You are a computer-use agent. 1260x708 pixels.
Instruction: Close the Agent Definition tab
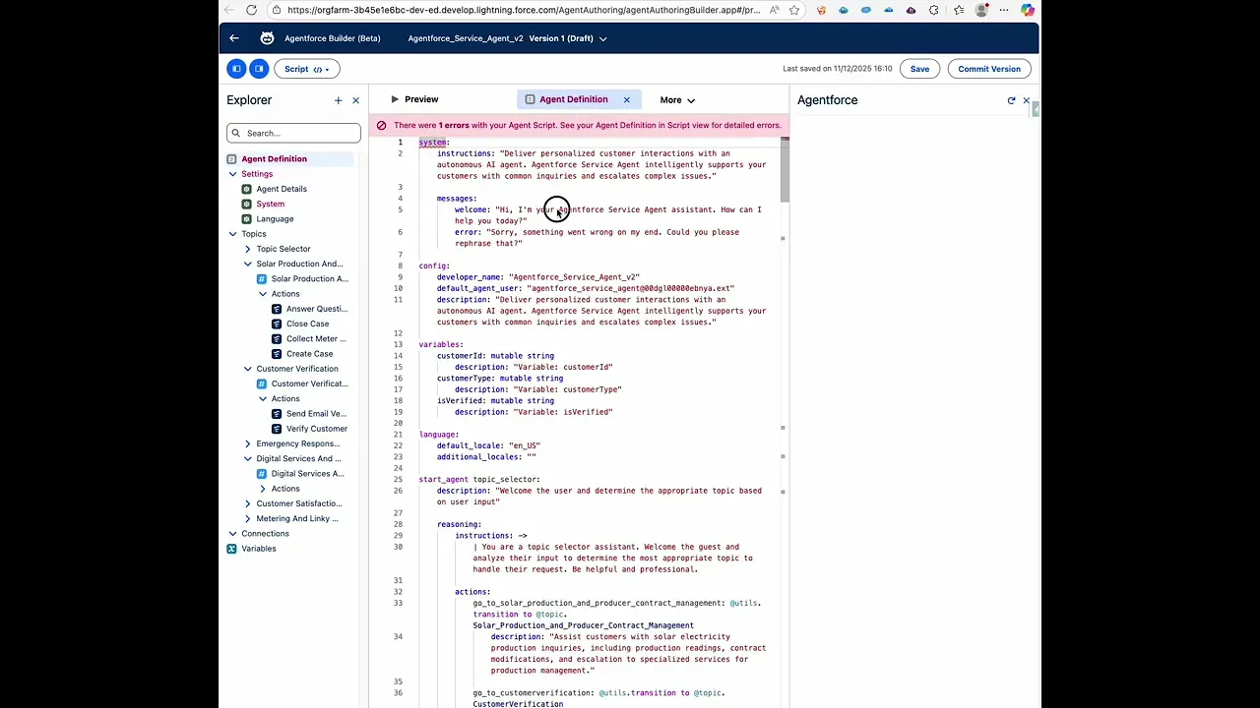coord(626,99)
